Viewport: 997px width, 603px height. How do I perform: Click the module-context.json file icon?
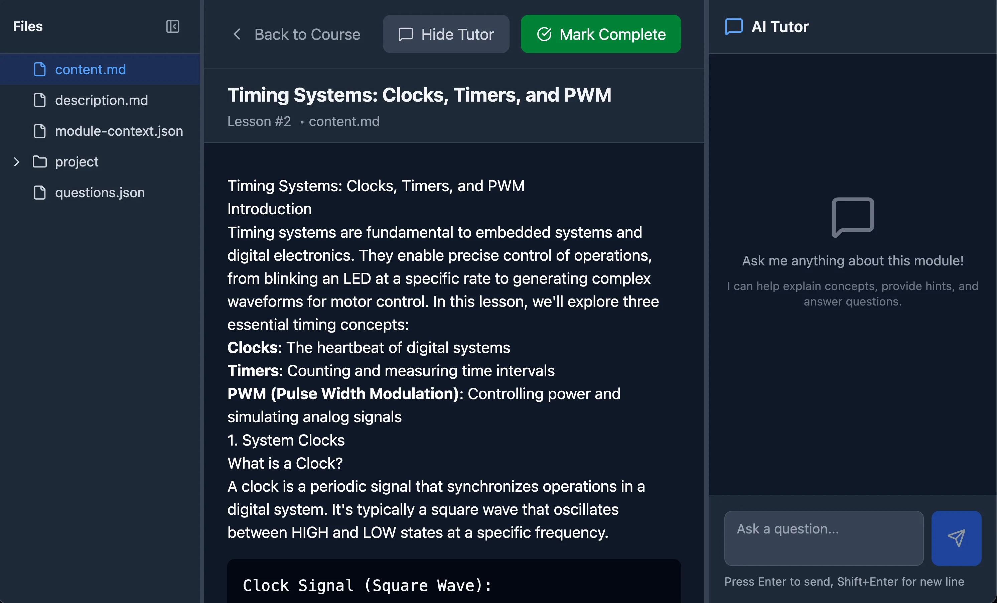pyautogui.click(x=40, y=131)
